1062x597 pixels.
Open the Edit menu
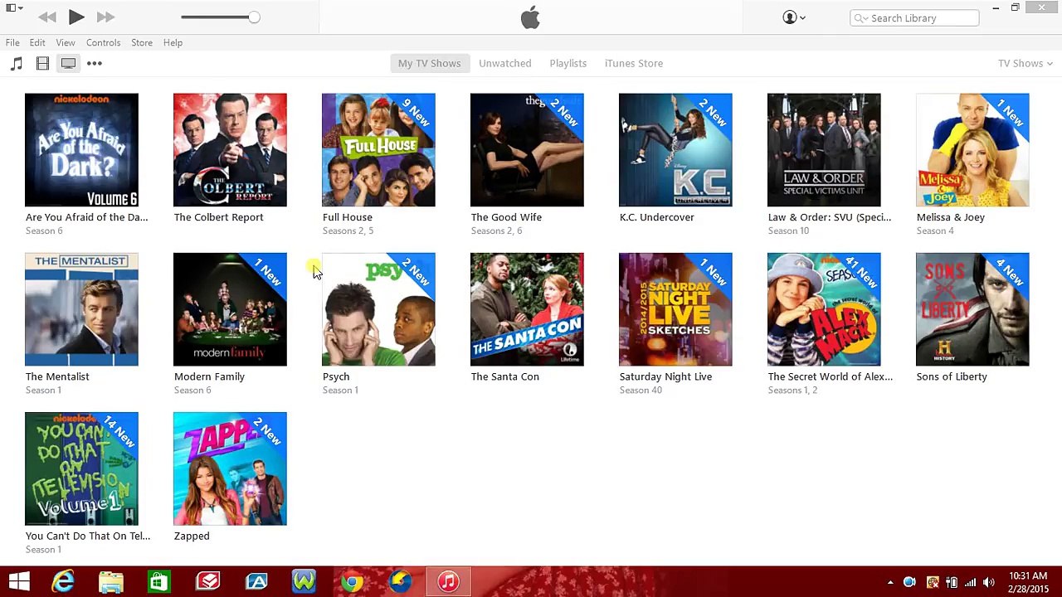[x=37, y=42]
